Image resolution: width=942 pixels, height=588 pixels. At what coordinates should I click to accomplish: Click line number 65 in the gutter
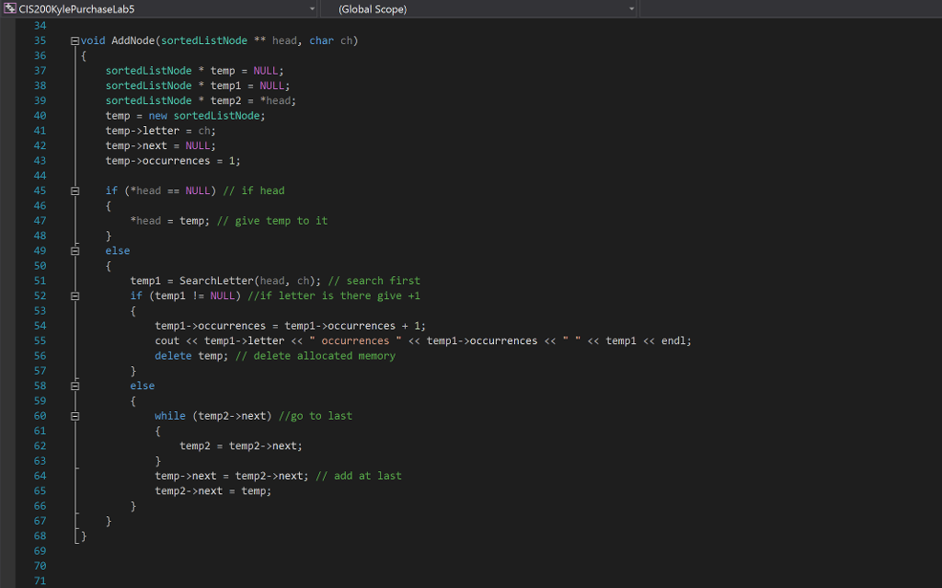click(40, 490)
